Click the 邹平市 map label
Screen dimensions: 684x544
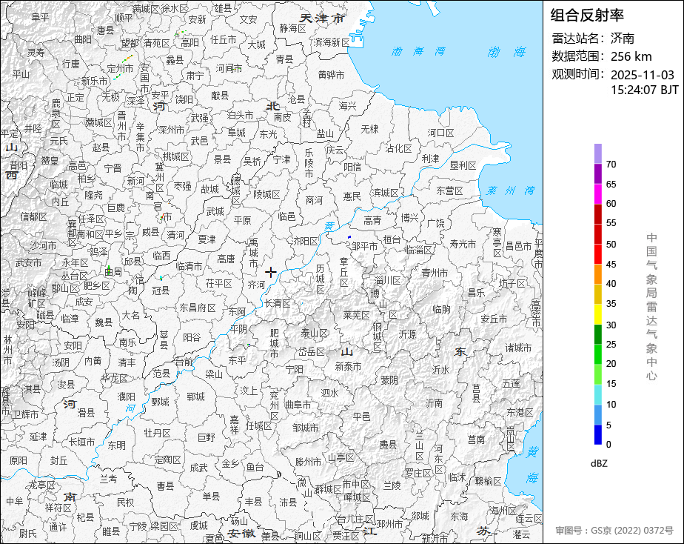[x=365, y=246]
